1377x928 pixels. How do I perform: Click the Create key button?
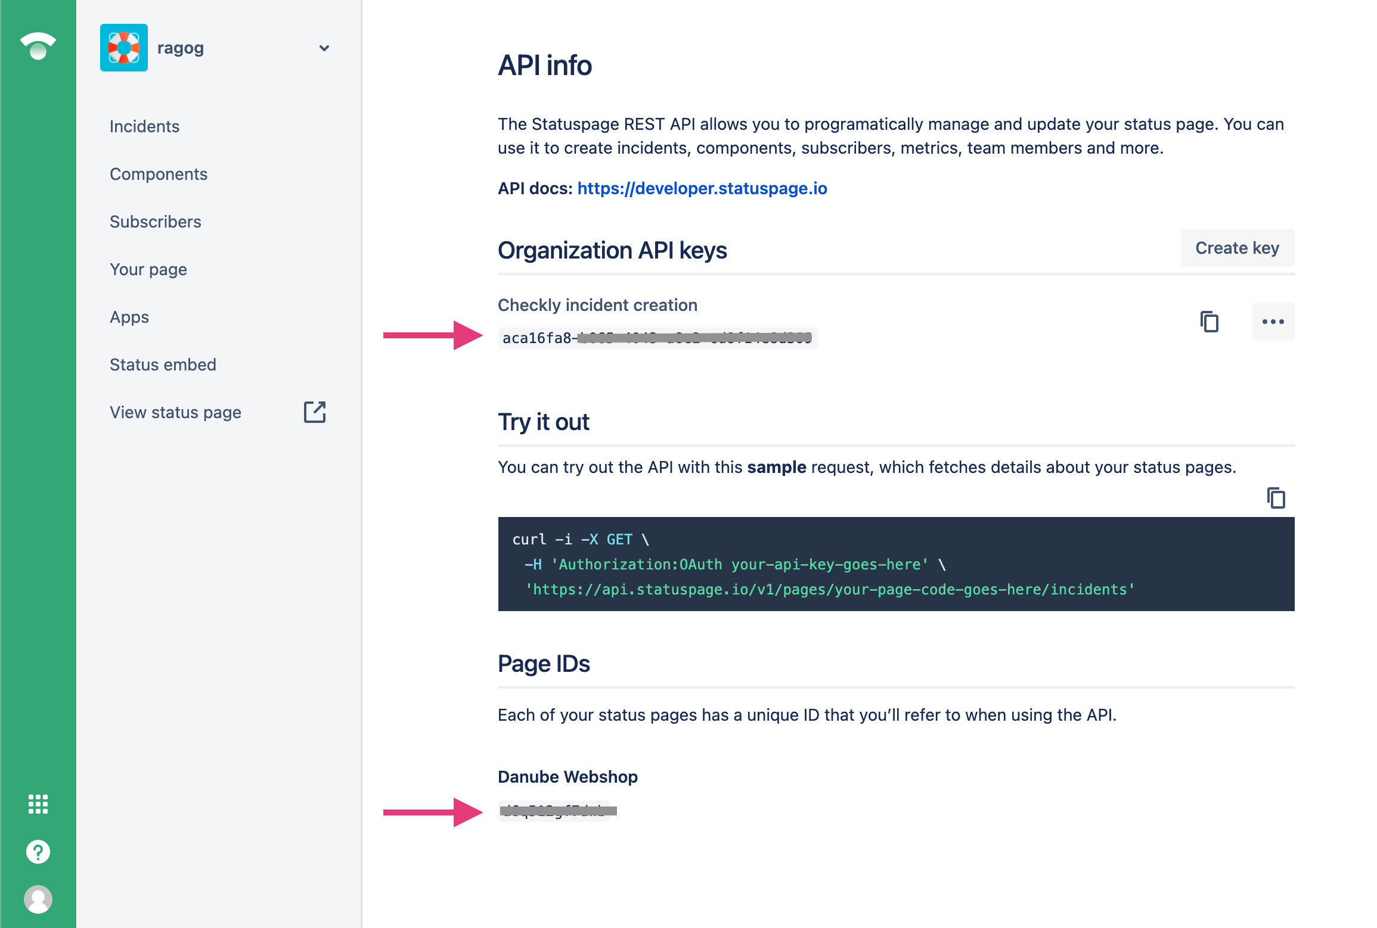point(1237,248)
